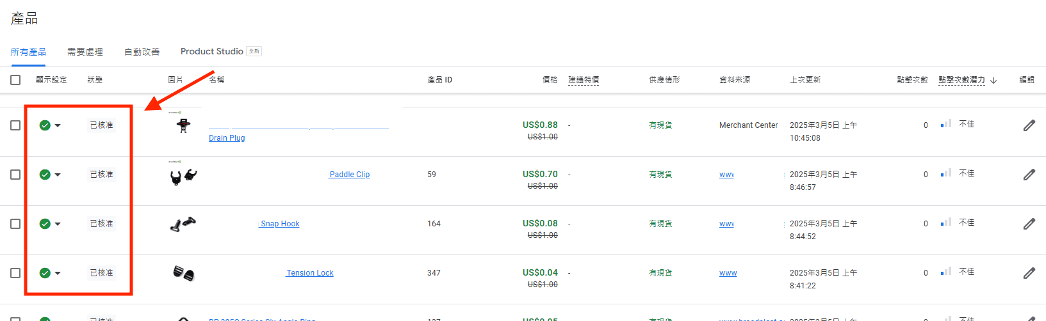Click the US$0.04 price of Tension Lock
This screenshot has width=1046, height=321.
540,272
